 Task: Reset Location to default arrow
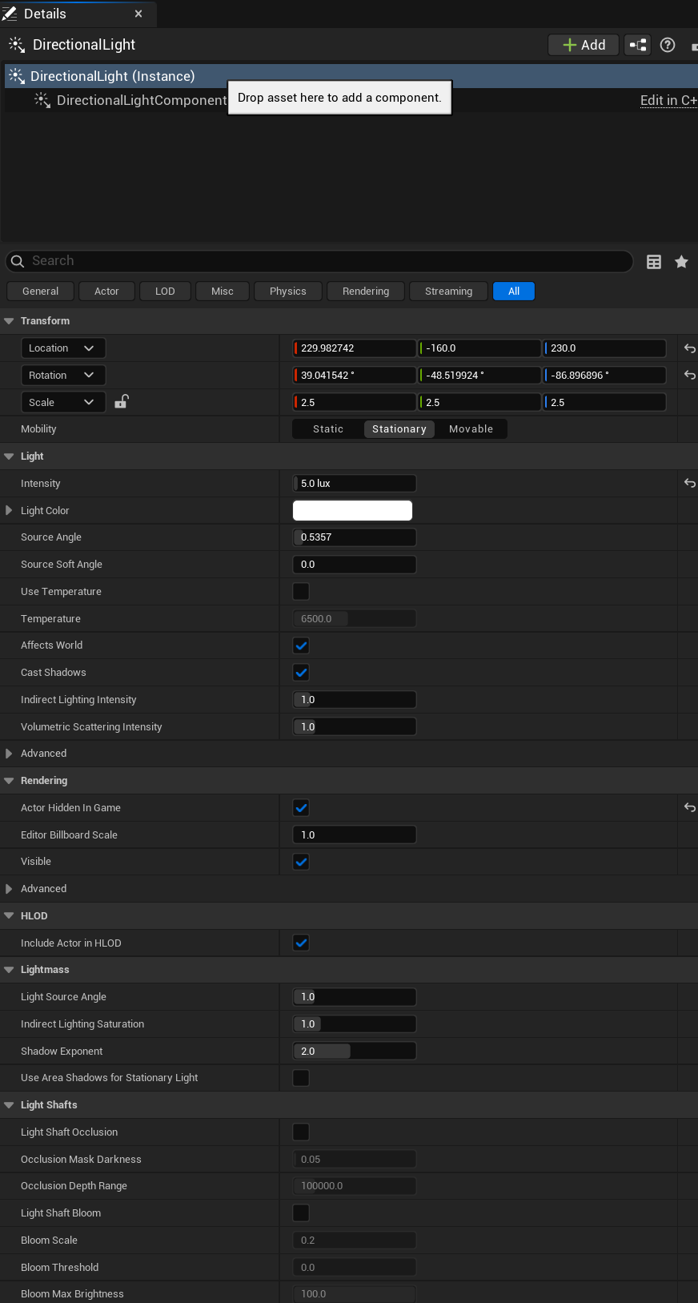689,348
